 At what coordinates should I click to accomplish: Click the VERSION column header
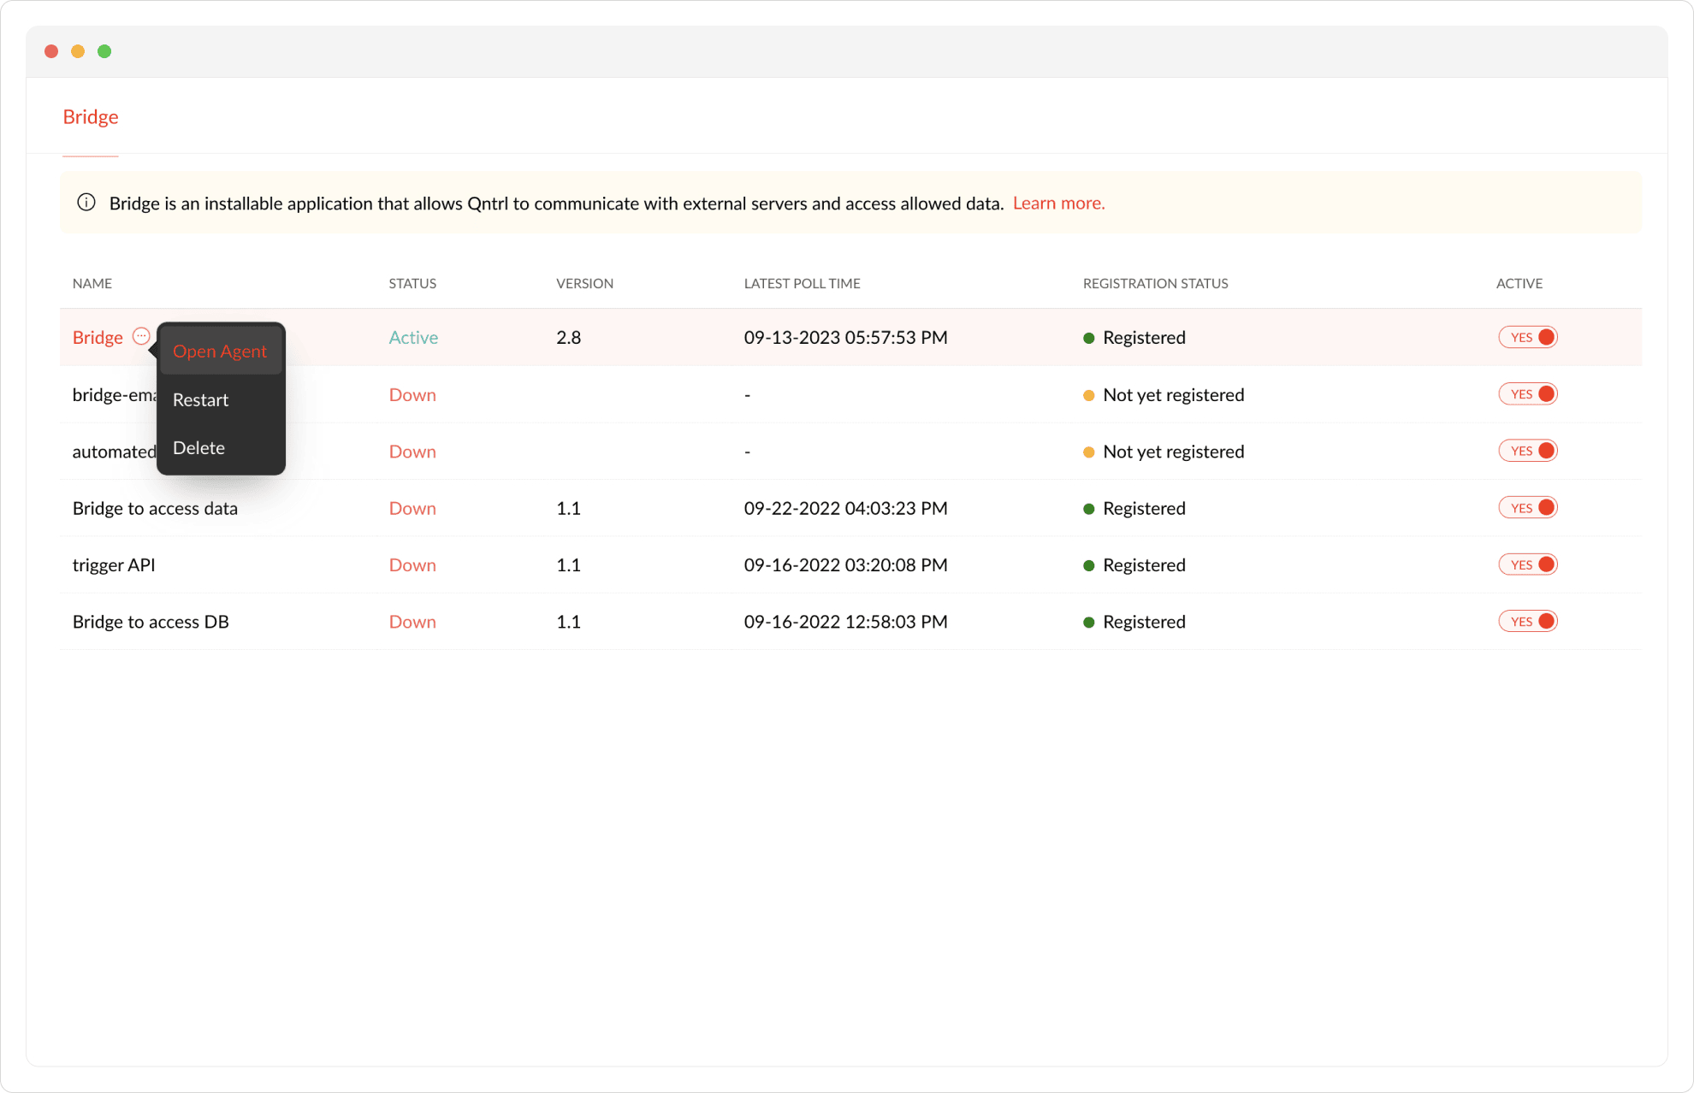coord(585,284)
